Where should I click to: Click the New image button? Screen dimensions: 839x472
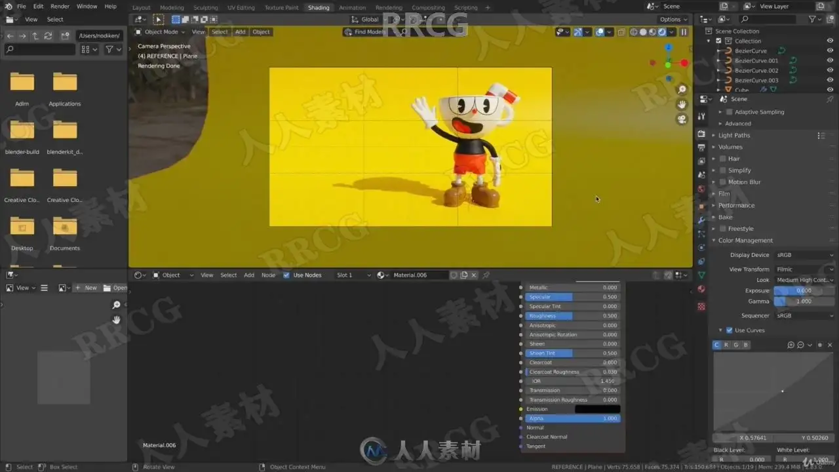tap(86, 288)
